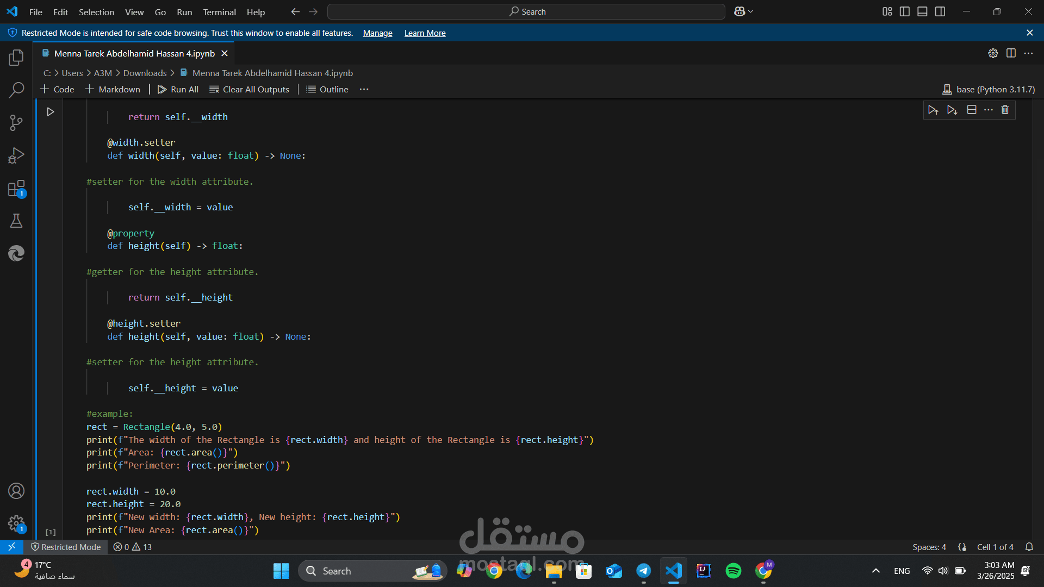The height and width of the screenshot is (587, 1044).
Task: Select the Menna Tarek notebook tab
Action: [134, 53]
